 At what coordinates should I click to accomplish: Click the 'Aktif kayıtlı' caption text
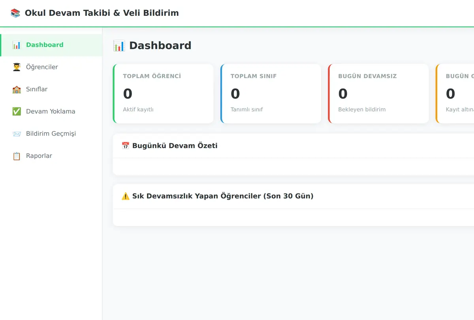click(x=138, y=110)
